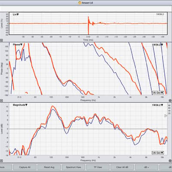Screen dimensions: 172x172
Task: Click the coherence scale at the Magnitude plot's right
Action: tap(169, 109)
